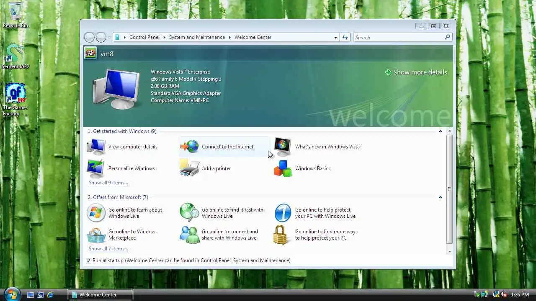536x301 pixels.
Task: Expand the arrow after Control Panel breadcrumb
Action: [x=164, y=37]
